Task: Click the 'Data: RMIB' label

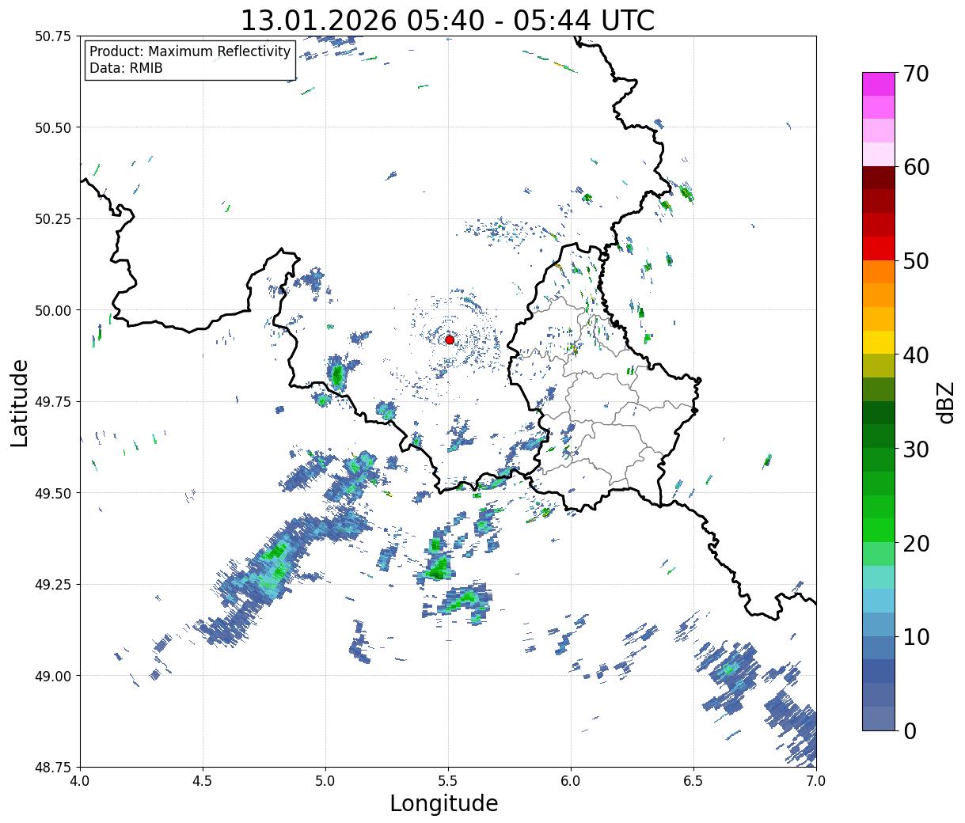Action: coord(126,69)
